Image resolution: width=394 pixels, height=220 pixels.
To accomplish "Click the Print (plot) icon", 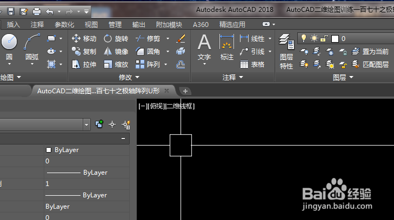I will coord(37,11).
